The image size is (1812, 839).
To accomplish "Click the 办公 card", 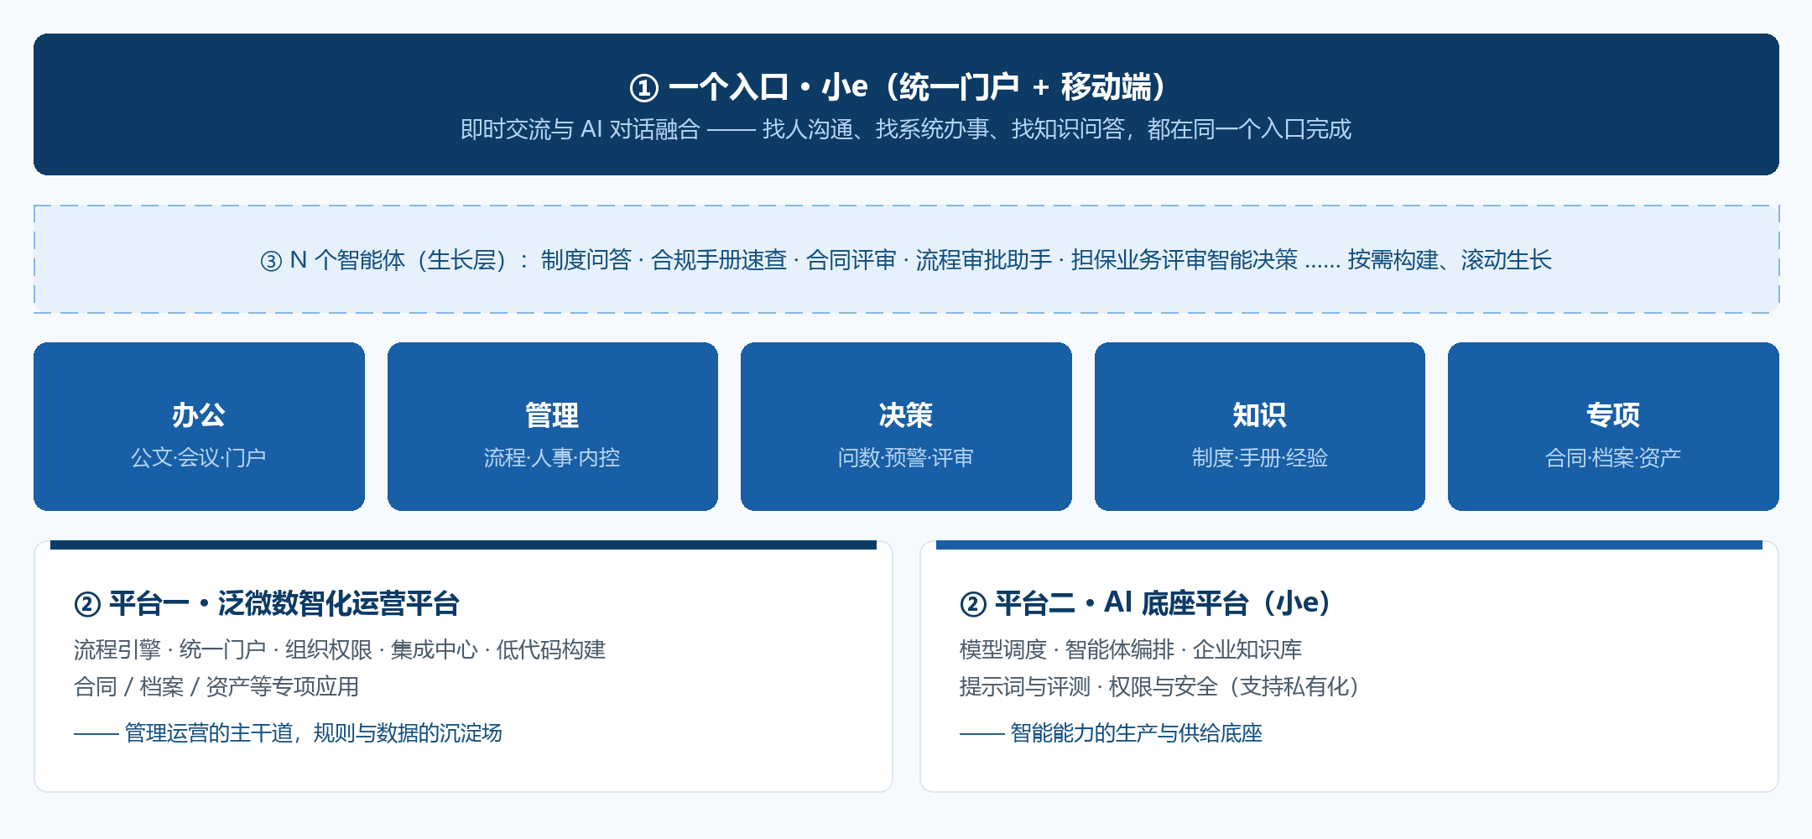I will (x=199, y=426).
